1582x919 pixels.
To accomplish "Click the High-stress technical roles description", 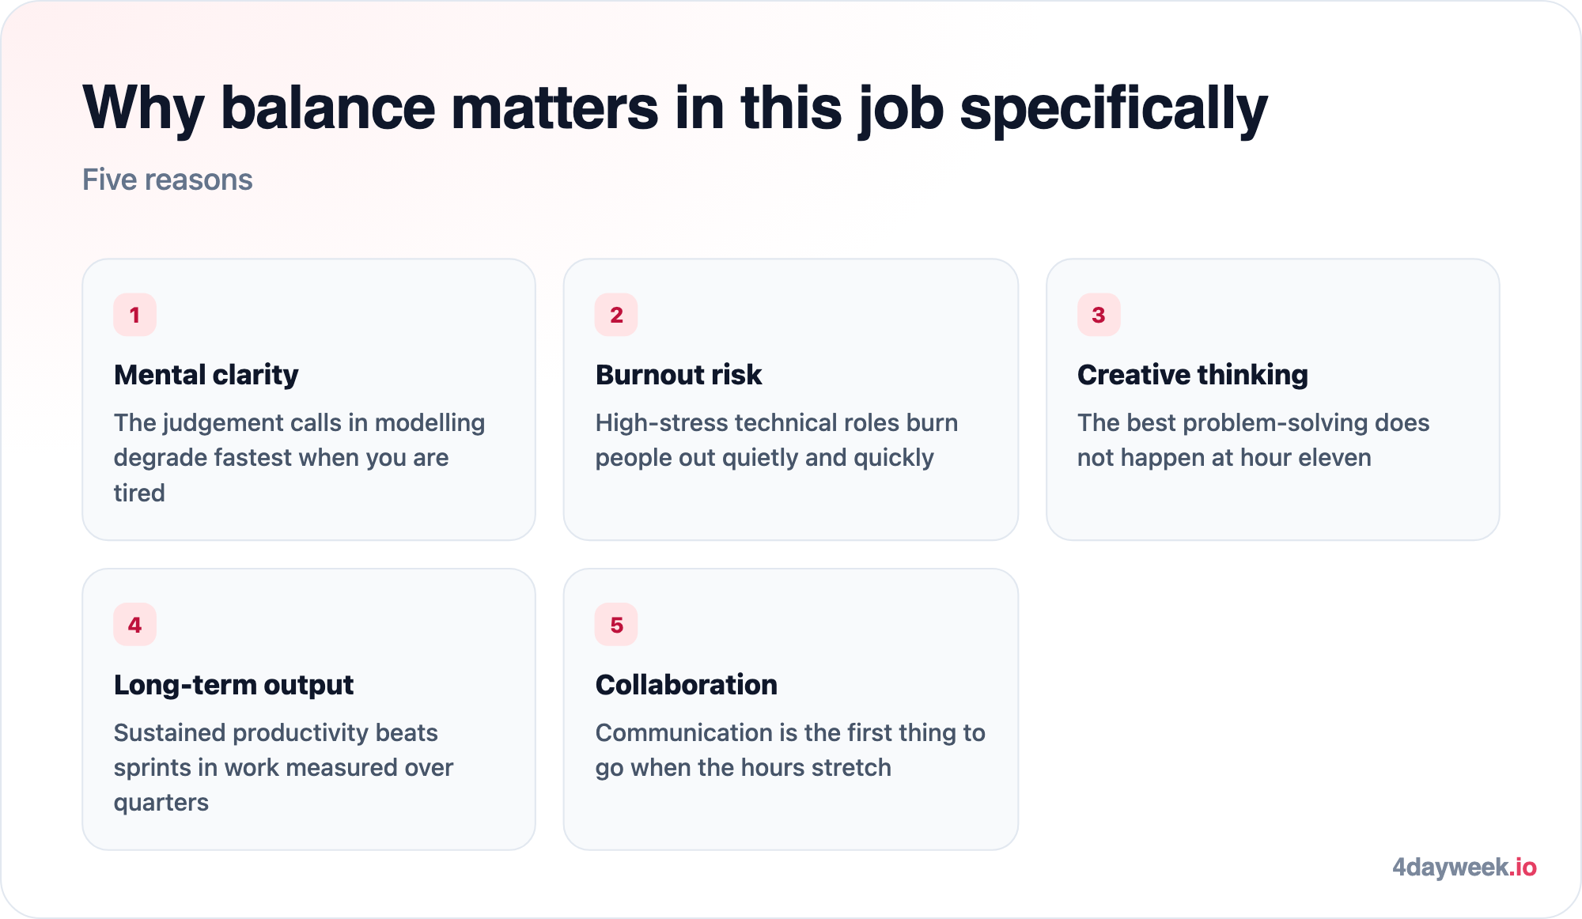I will click(x=777, y=440).
